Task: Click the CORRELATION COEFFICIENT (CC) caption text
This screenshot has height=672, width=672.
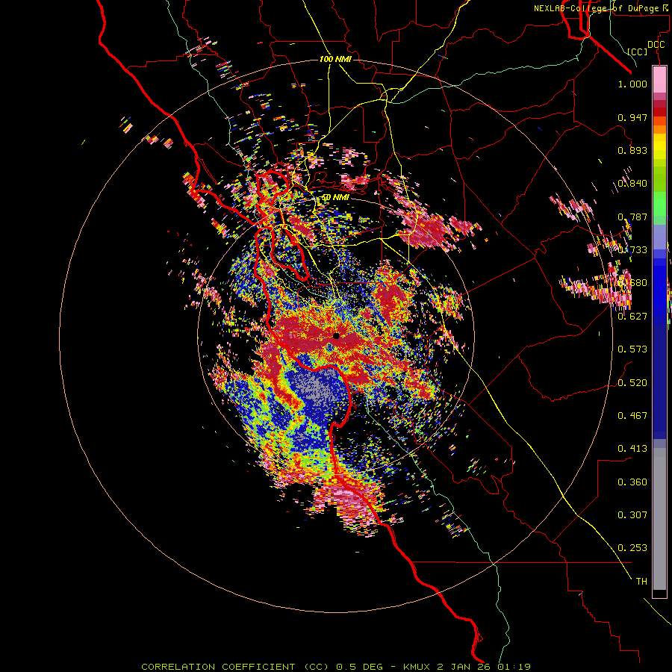Action: (x=235, y=667)
